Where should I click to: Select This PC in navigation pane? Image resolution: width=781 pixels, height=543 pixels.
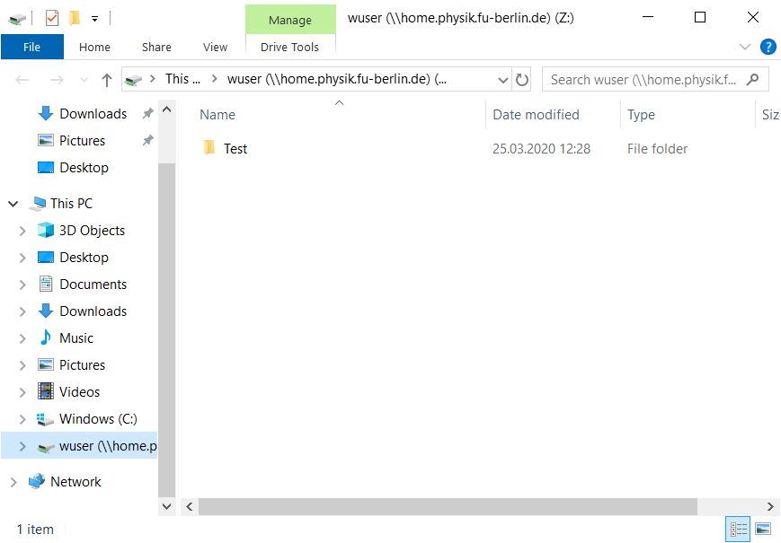point(71,204)
